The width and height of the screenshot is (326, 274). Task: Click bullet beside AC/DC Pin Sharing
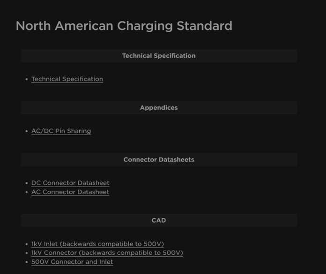pos(26,131)
